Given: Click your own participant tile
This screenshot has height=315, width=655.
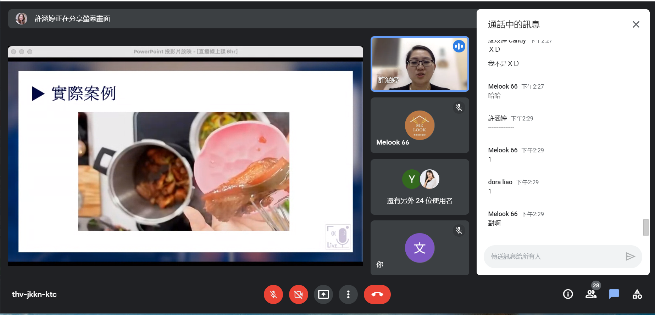Looking at the screenshot, I should pyautogui.click(x=420, y=248).
